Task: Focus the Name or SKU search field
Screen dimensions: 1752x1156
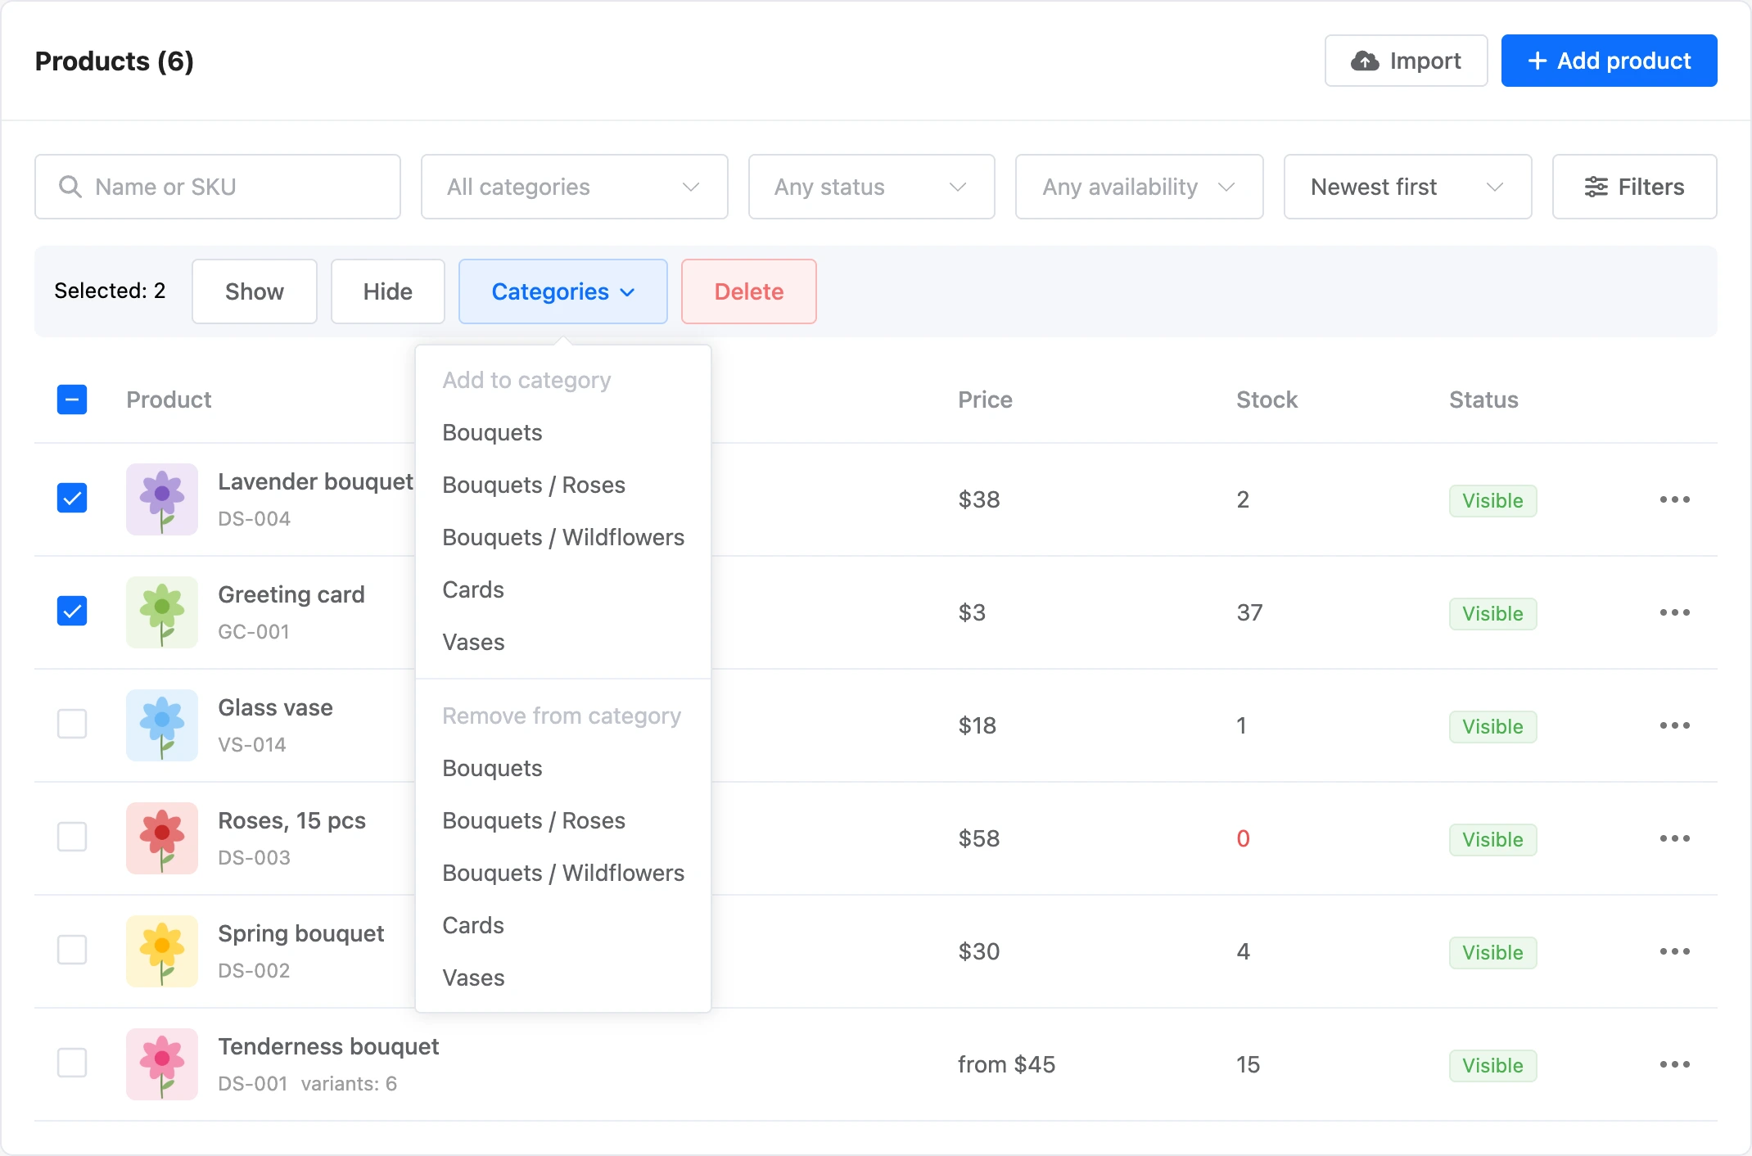Action: pos(217,187)
